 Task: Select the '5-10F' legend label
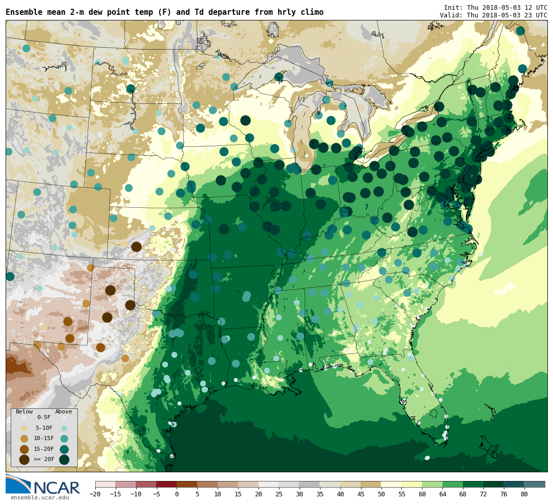click(x=44, y=428)
